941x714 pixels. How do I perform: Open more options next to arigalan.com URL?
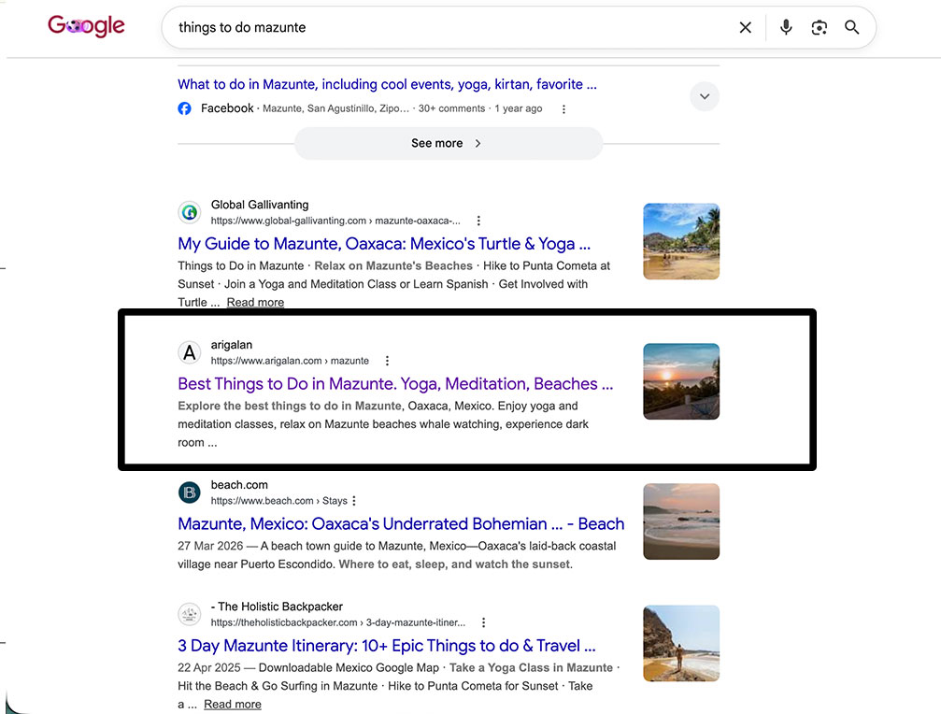[387, 361]
